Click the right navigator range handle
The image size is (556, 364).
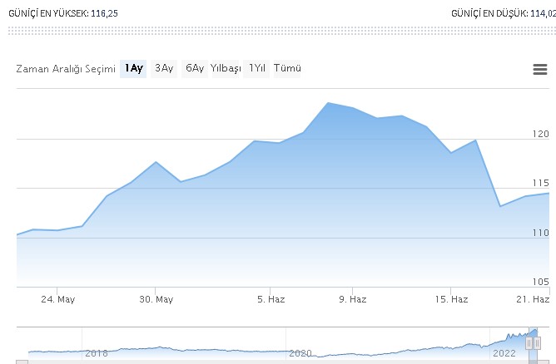537,343
